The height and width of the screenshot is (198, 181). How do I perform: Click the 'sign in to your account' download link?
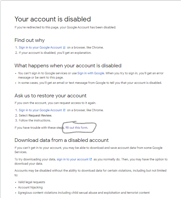72,159
